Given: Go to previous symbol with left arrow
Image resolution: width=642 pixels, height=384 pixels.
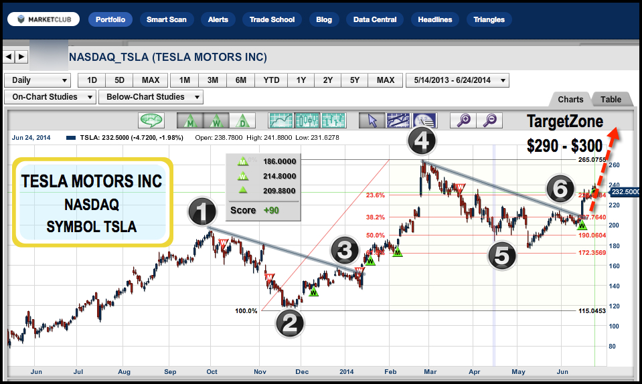Looking at the screenshot, I should coord(9,56).
